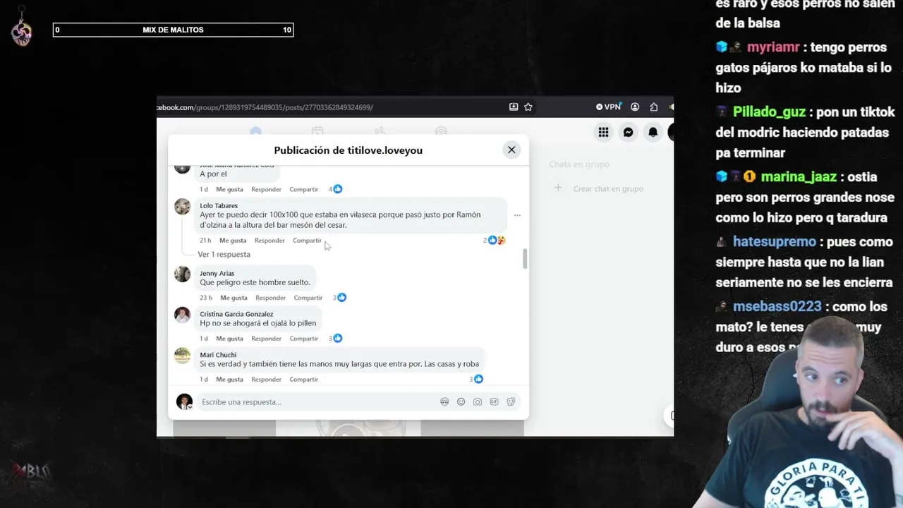Image resolution: width=903 pixels, height=508 pixels.
Task: Click the Facebook URL in address bar
Action: click(265, 107)
